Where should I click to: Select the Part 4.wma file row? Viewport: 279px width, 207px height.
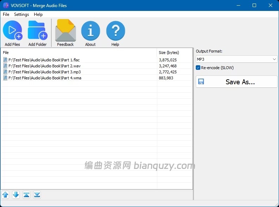(97, 78)
